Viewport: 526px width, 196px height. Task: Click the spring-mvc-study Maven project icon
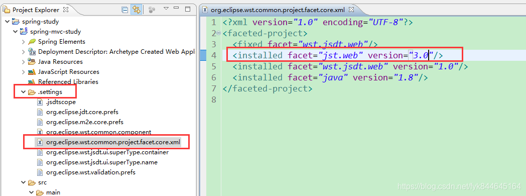[24, 32]
